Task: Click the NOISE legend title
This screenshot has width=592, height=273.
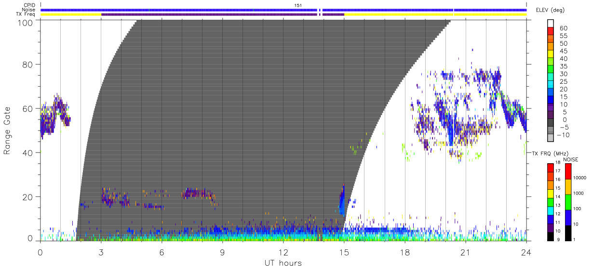Action: click(x=570, y=159)
